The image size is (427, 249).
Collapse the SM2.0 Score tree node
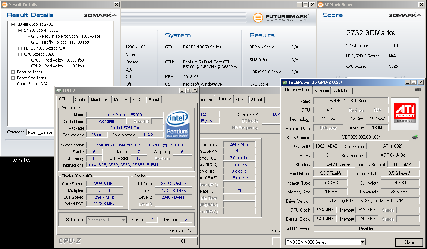(x=20, y=30)
